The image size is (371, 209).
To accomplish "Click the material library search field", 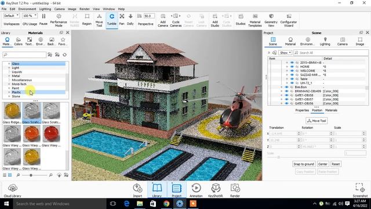I will pos(24,55).
